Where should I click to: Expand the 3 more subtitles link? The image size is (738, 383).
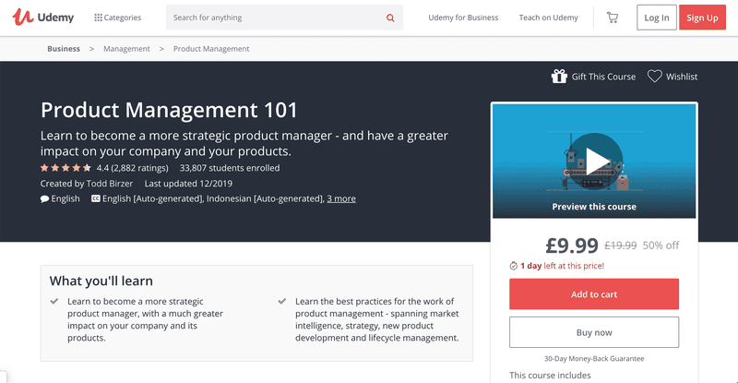click(341, 198)
